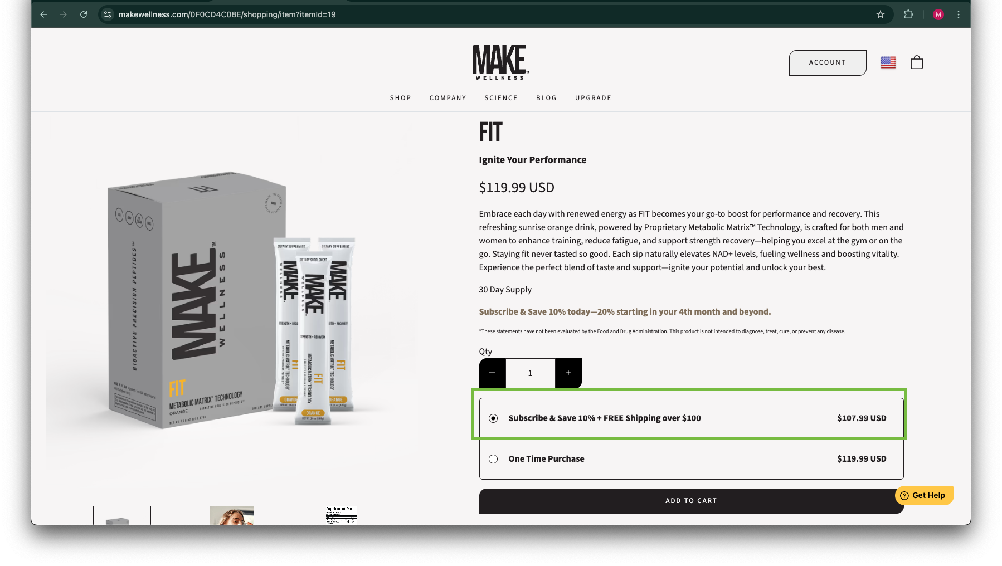Open the Chrome profile avatar M
Screen dimensions: 1002x566
coord(938,14)
